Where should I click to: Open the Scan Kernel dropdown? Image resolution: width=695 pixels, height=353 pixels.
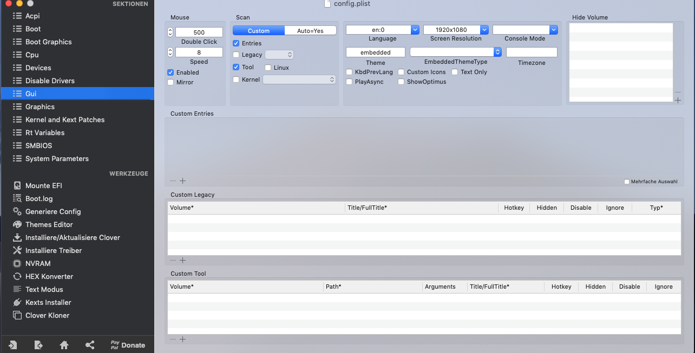[x=299, y=79]
